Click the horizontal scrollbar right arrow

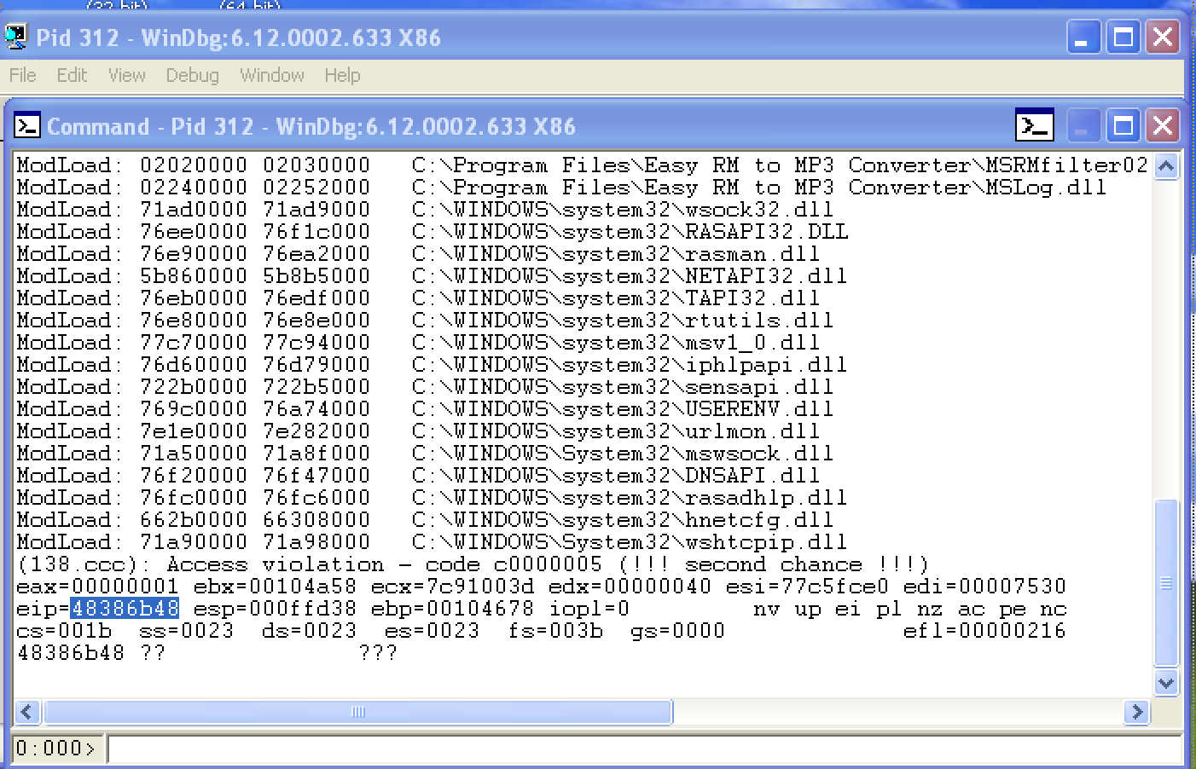click(1136, 712)
